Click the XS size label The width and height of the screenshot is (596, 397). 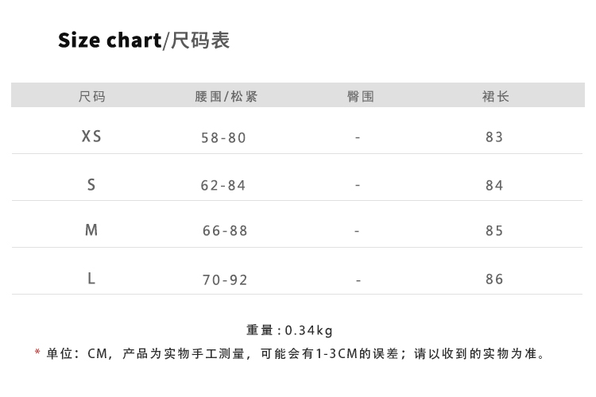tap(91, 137)
